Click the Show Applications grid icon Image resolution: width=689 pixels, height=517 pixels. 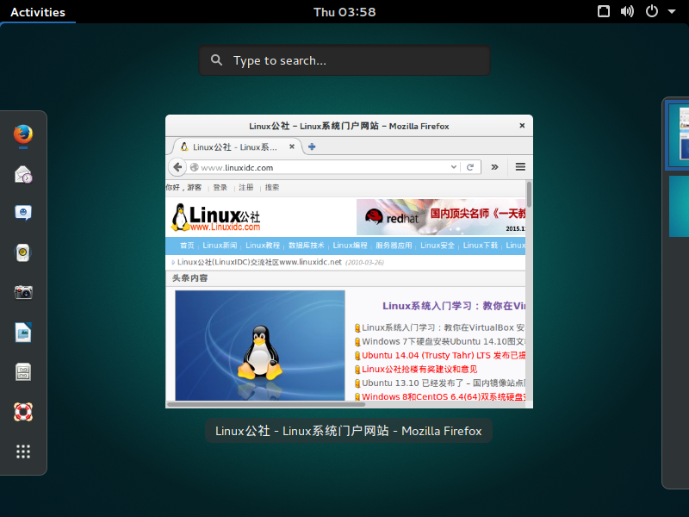[22, 451]
